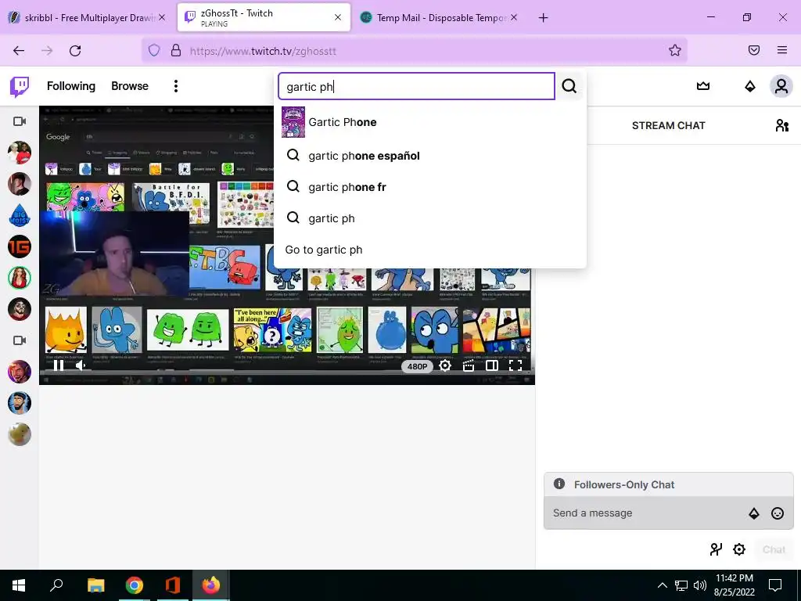Open sidebar channel with 1G logo
This screenshot has height=601, width=801.
pyautogui.click(x=20, y=247)
